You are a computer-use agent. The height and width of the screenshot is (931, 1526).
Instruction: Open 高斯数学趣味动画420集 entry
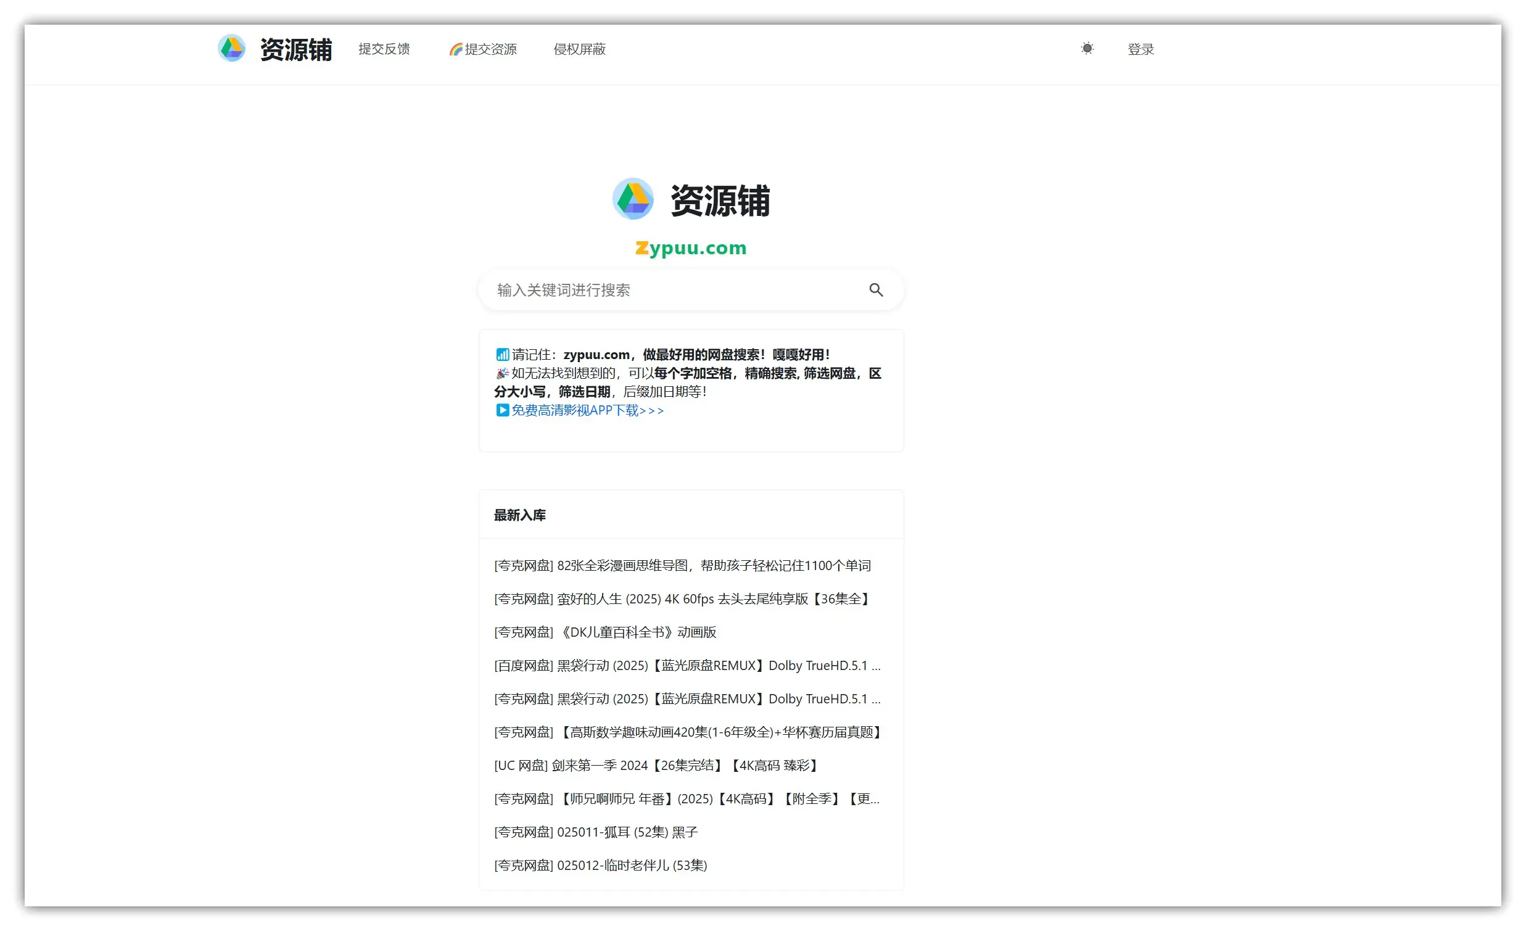pyautogui.click(x=690, y=733)
